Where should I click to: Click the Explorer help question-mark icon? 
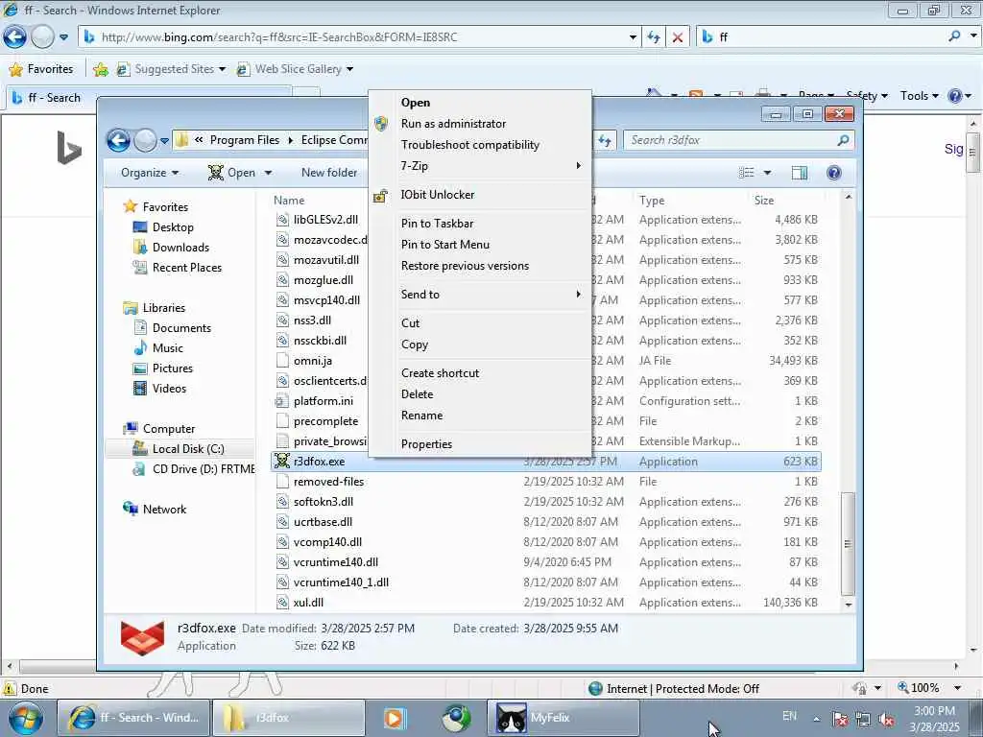(x=834, y=173)
